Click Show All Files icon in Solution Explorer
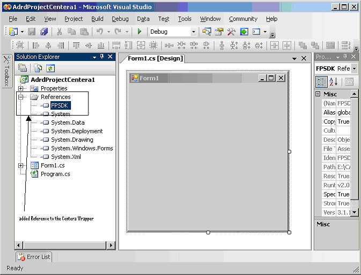 (x=38, y=68)
